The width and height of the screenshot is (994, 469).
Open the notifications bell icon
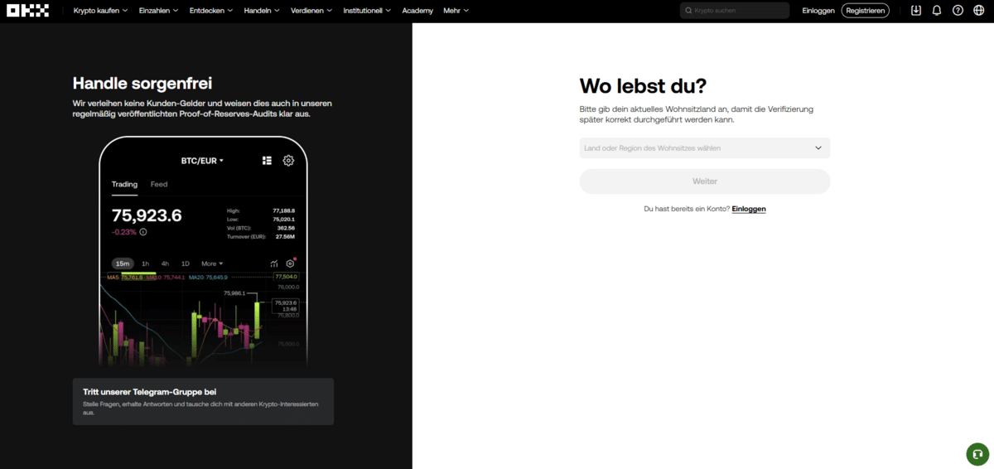[x=937, y=11]
